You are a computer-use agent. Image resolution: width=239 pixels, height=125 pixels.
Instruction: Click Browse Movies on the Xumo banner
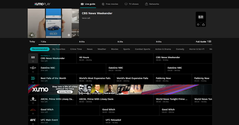[x=65, y=92]
